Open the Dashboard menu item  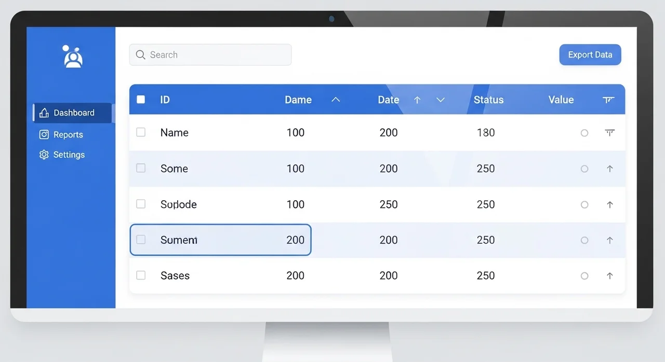[x=73, y=113]
